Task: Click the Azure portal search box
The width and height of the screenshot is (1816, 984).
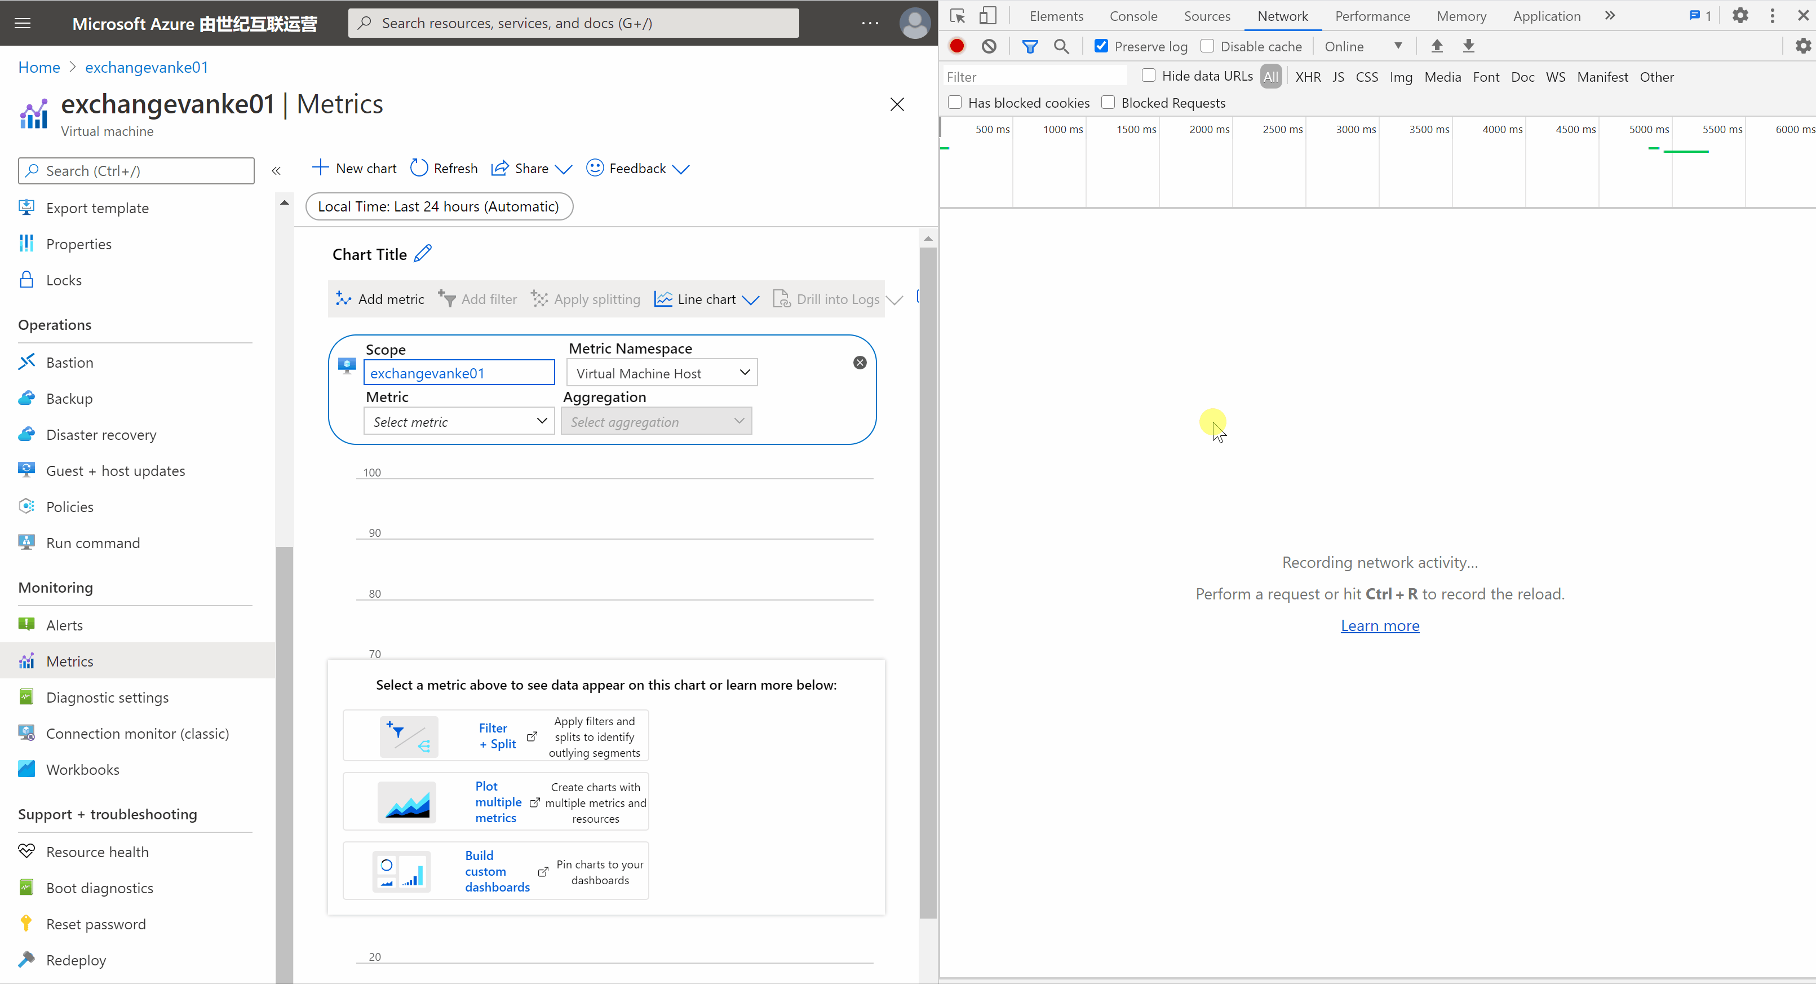Action: click(x=573, y=23)
